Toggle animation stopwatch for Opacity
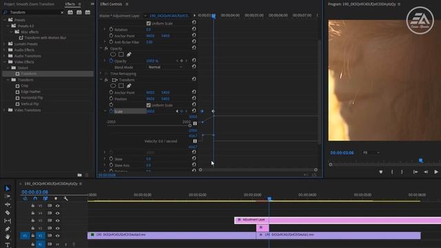This screenshot has height=248, width=441. [x=111, y=61]
